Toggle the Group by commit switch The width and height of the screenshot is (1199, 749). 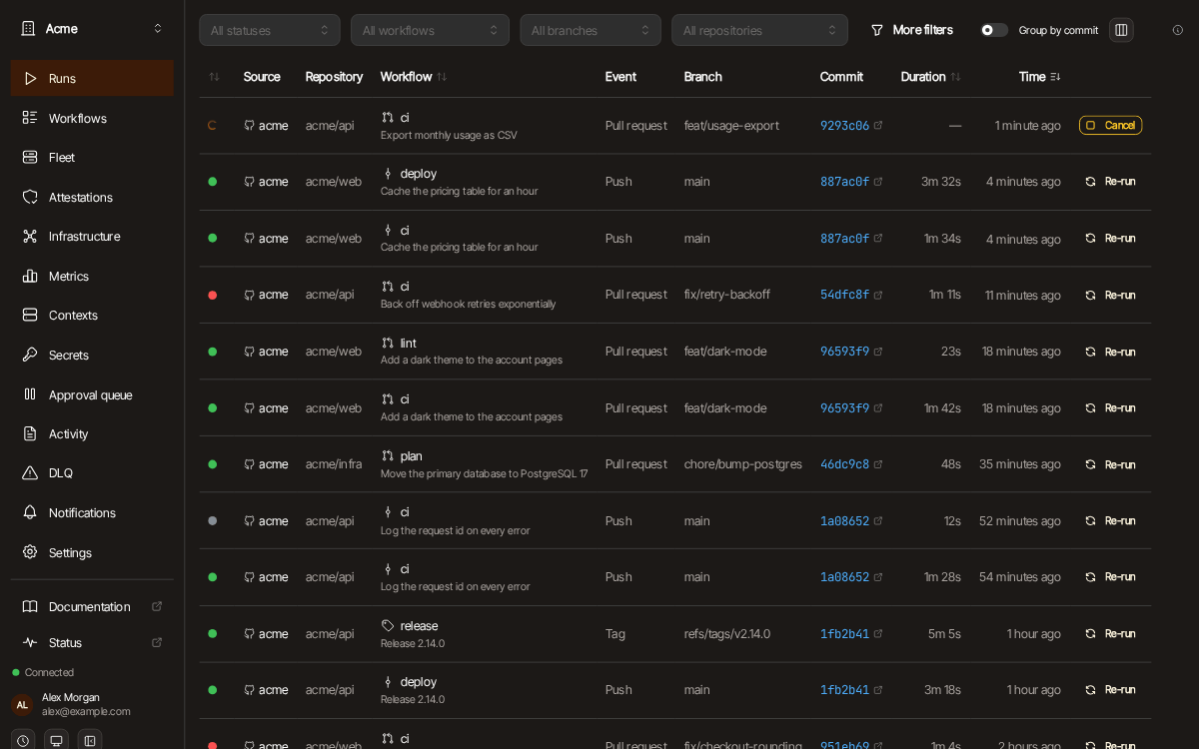(x=994, y=30)
